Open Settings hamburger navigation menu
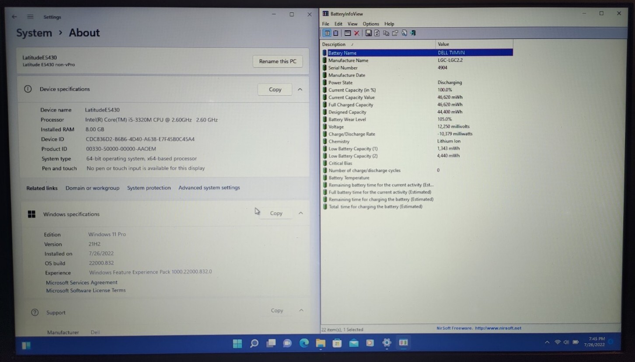 click(x=30, y=17)
